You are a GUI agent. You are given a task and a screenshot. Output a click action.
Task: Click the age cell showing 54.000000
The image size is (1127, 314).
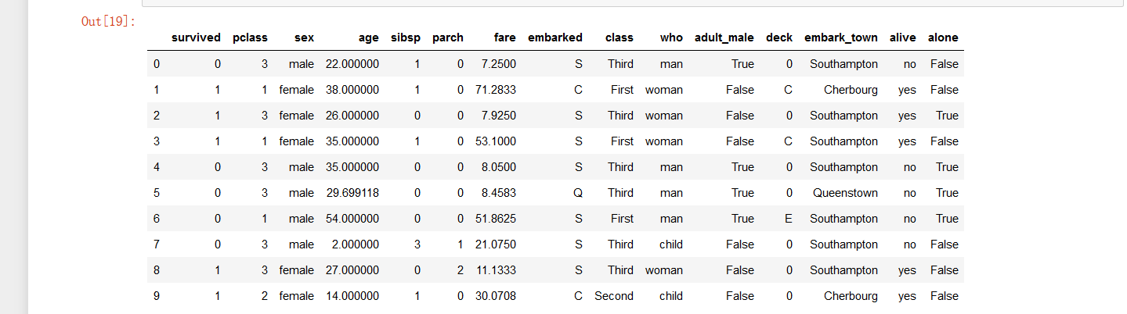[352, 219]
